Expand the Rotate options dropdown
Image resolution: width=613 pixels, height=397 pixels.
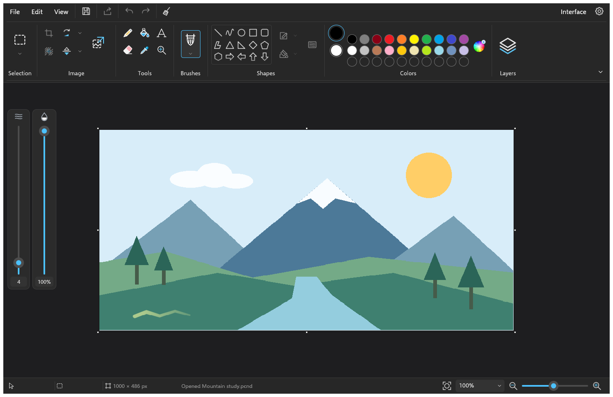80,33
